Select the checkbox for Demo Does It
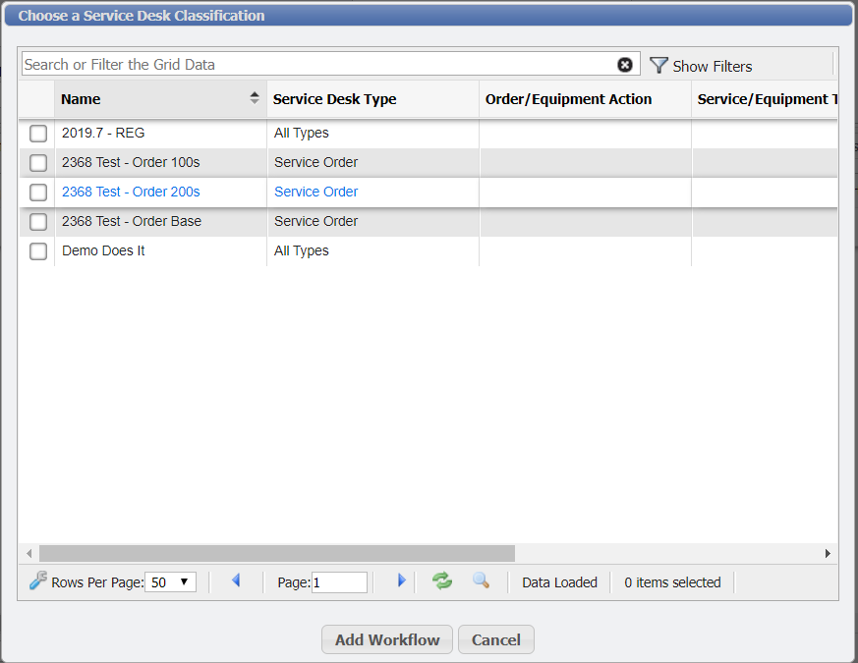 [x=37, y=251]
